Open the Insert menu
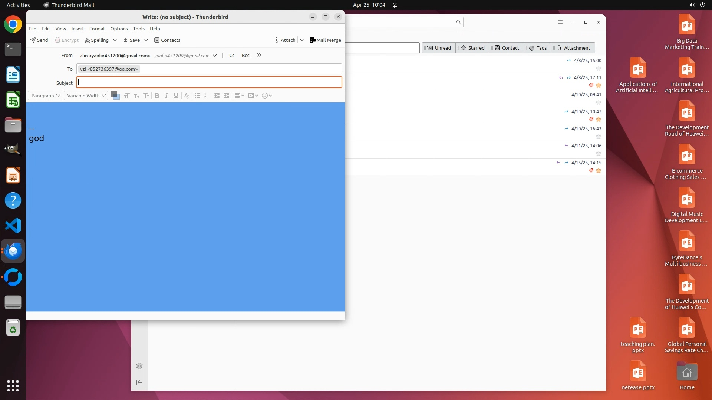The width and height of the screenshot is (712, 400). (x=78, y=29)
